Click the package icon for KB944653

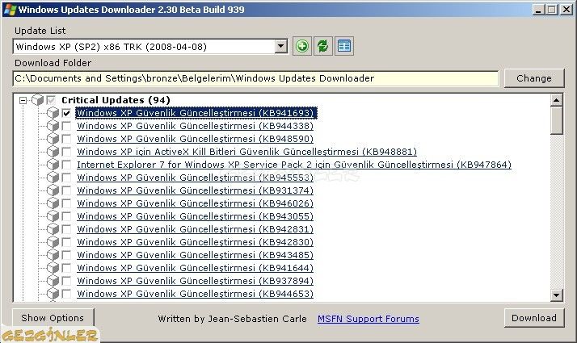coord(53,294)
